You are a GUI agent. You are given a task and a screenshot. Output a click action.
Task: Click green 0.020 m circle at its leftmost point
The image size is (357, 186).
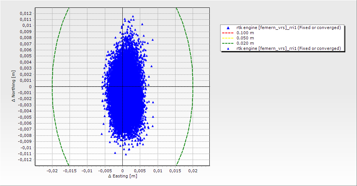coord(52,87)
